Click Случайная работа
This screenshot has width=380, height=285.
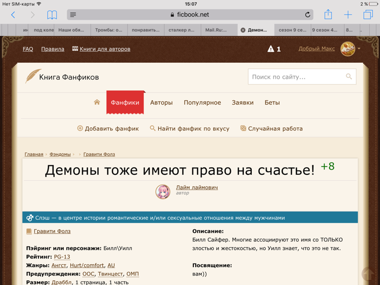pos(271,128)
